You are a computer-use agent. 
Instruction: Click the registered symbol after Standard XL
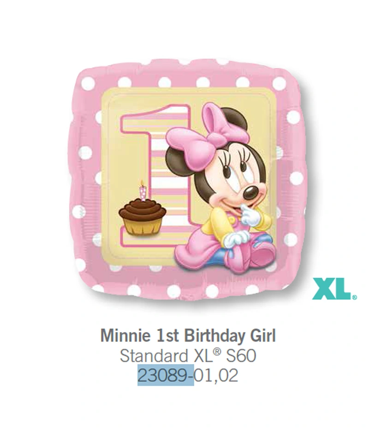point(217,352)
